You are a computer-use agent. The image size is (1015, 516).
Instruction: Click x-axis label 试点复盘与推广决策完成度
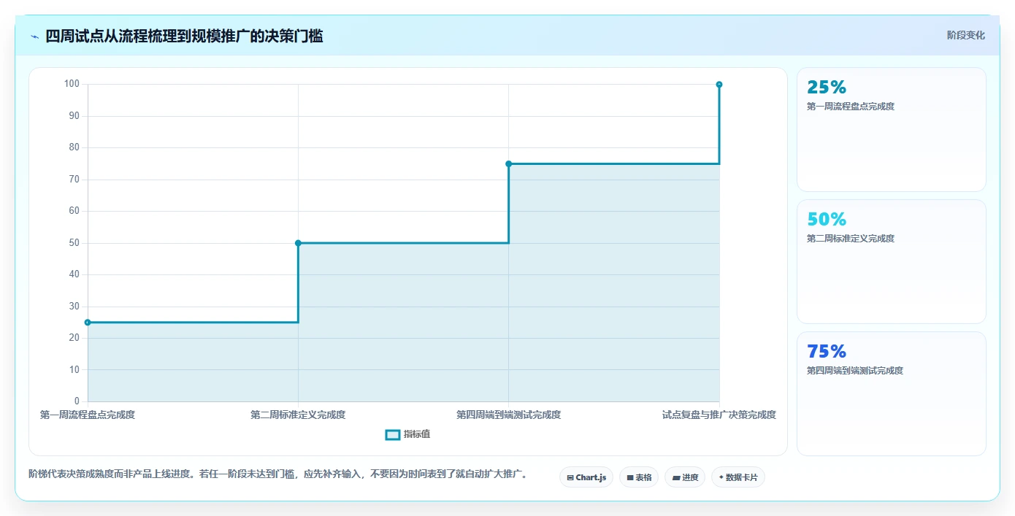[x=719, y=415]
